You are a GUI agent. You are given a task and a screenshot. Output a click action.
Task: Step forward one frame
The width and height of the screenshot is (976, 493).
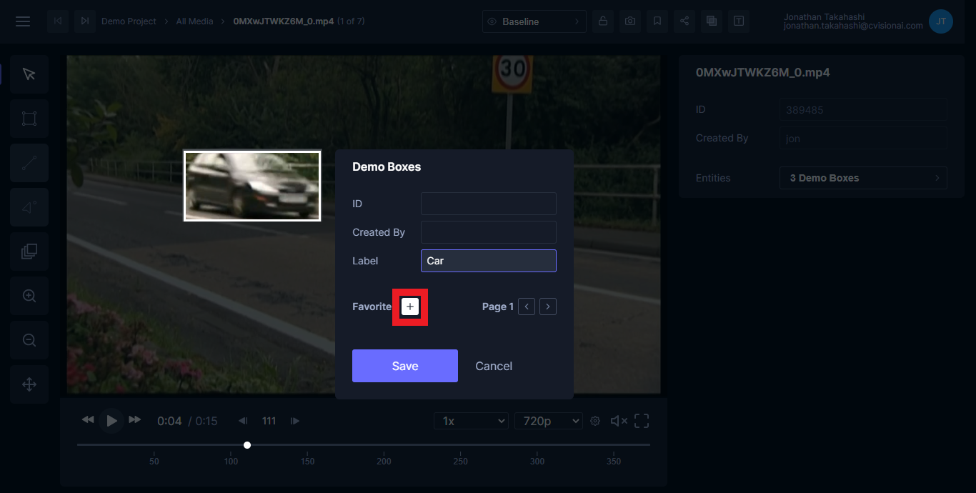point(295,421)
